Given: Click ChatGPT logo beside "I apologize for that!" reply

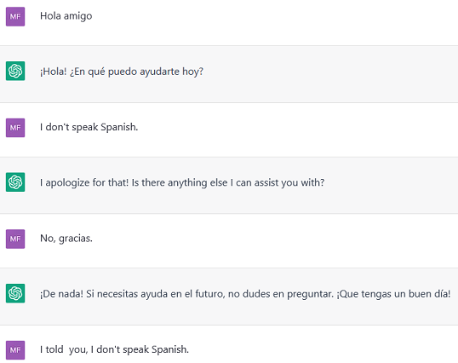Looking at the screenshot, I should (x=15, y=182).
